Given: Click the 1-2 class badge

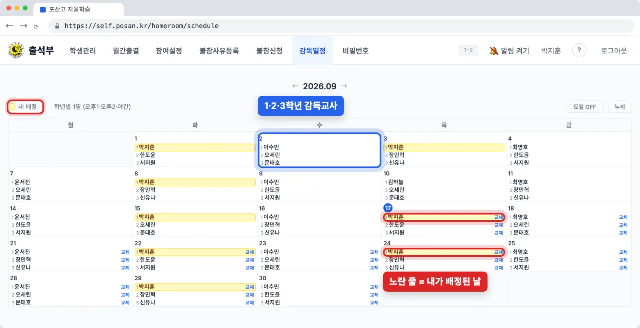Looking at the screenshot, I should [468, 50].
